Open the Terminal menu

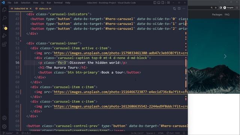click(x=58, y=3)
